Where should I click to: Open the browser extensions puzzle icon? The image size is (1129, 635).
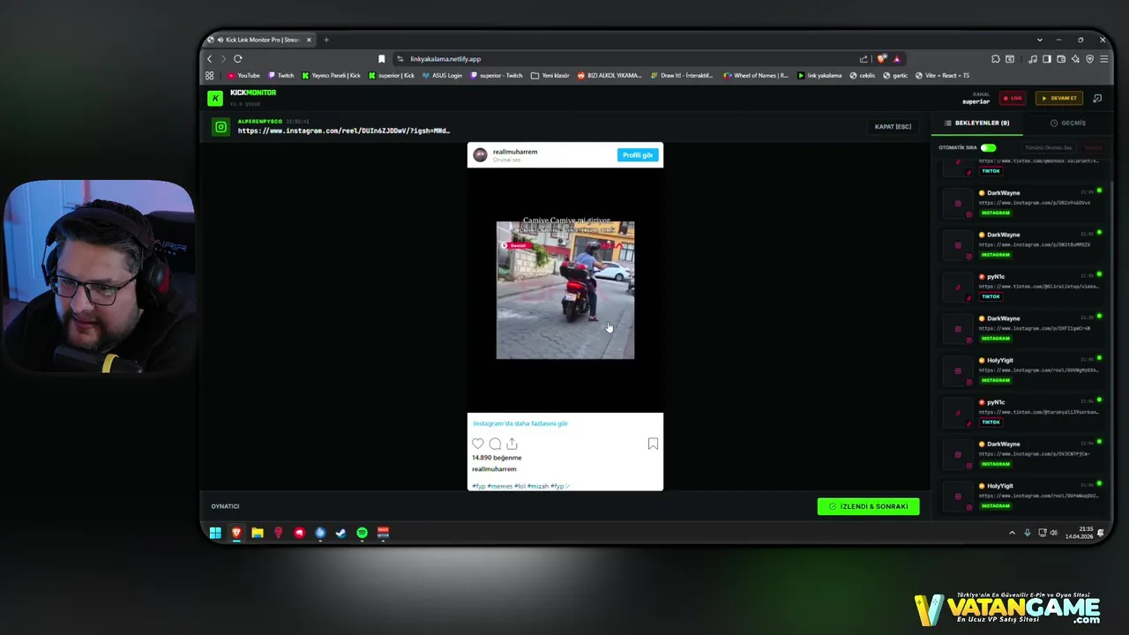pyautogui.click(x=996, y=59)
